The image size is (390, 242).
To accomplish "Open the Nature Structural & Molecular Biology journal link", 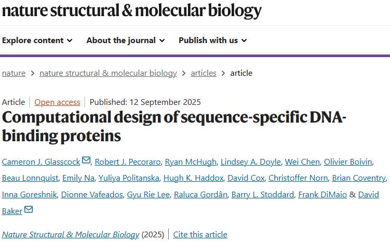I will click(71, 235).
